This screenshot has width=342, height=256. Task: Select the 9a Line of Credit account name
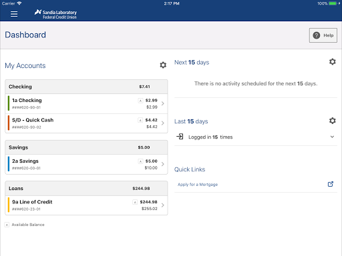32,202
